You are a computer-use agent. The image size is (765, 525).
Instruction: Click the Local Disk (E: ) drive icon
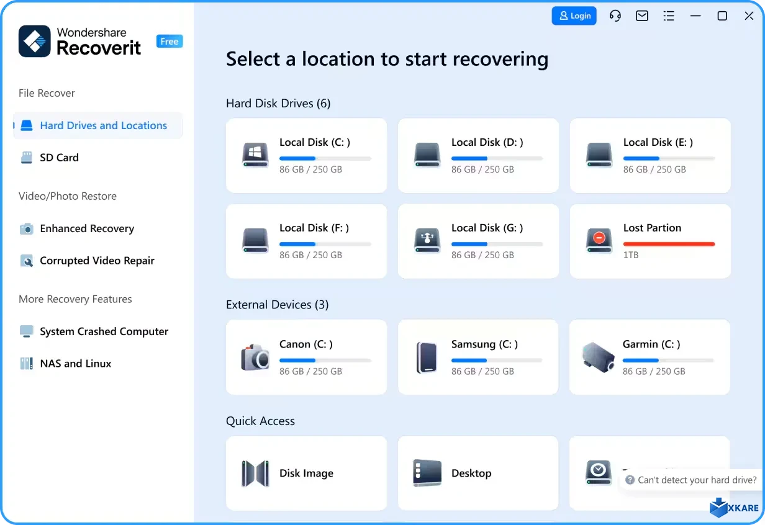point(599,155)
